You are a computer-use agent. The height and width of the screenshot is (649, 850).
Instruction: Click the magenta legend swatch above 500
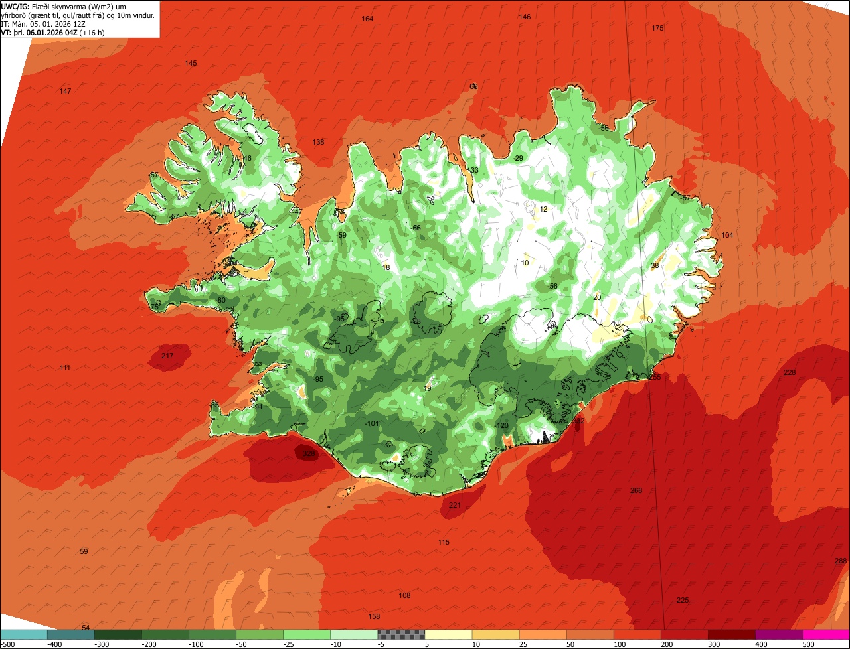(826, 634)
